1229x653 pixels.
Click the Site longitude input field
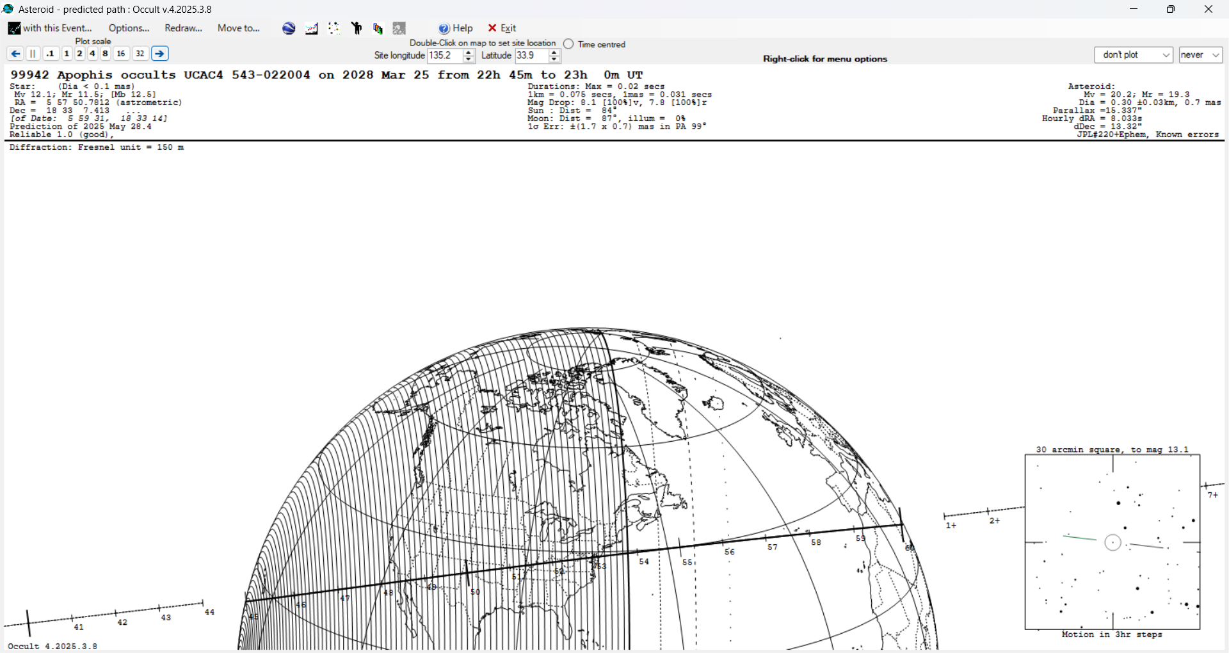(445, 56)
